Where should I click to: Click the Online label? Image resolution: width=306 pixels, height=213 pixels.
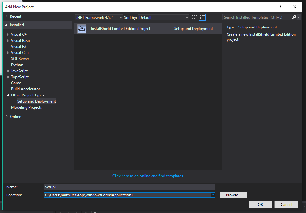pyautogui.click(x=15, y=116)
